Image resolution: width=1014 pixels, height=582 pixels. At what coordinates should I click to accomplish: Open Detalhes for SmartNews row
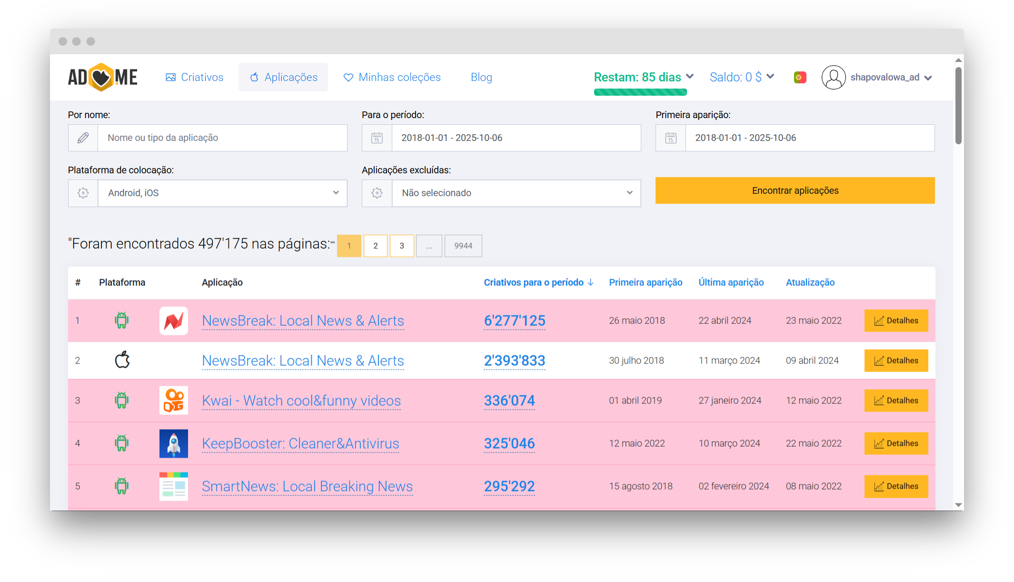(896, 486)
